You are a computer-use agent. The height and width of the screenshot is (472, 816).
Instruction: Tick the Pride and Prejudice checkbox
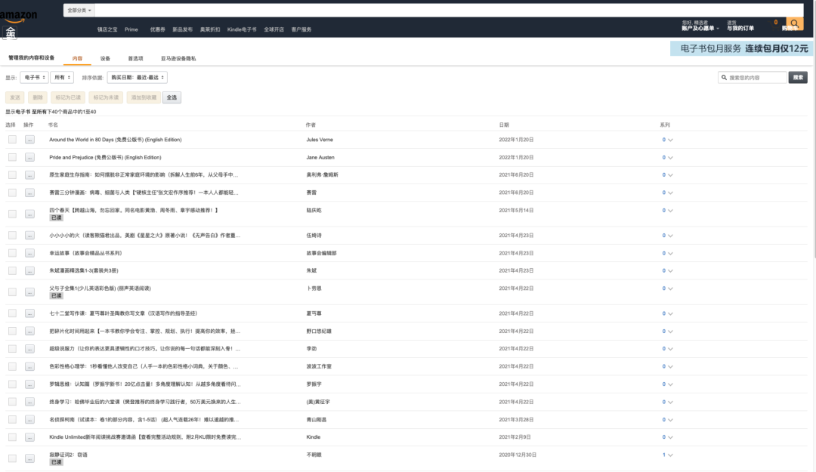click(x=13, y=157)
